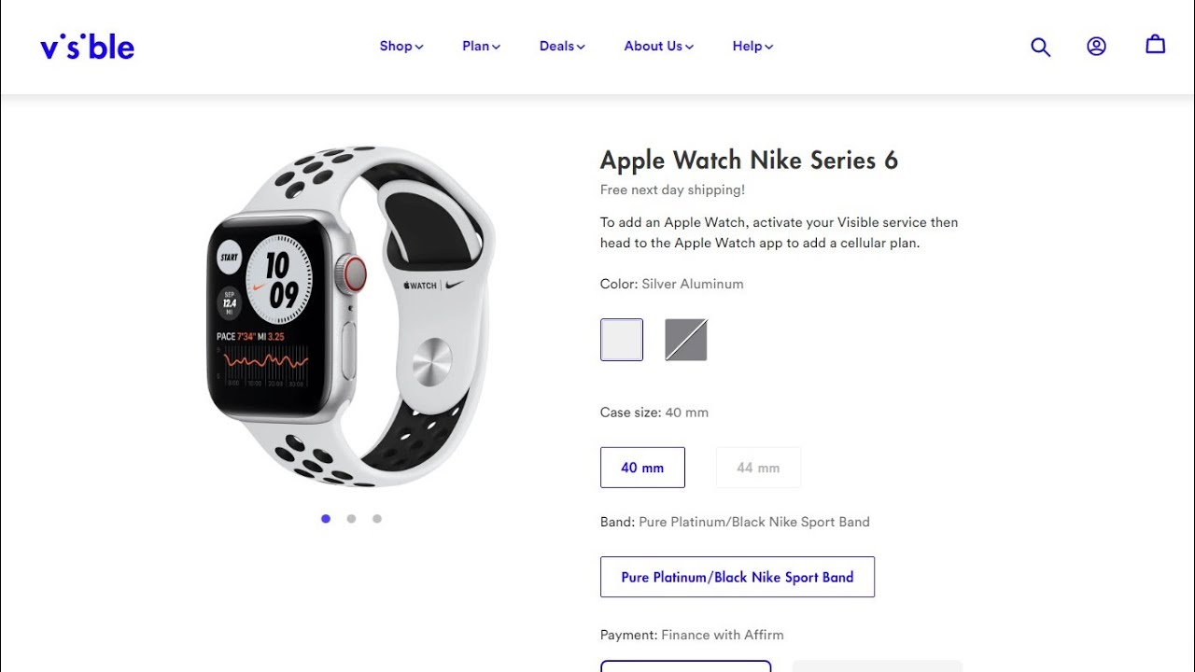Open the search magnifier icon

click(x=1040, y=47)
